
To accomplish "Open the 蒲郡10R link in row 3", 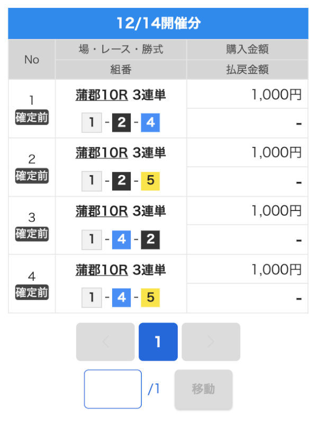I will pos(102,211).
